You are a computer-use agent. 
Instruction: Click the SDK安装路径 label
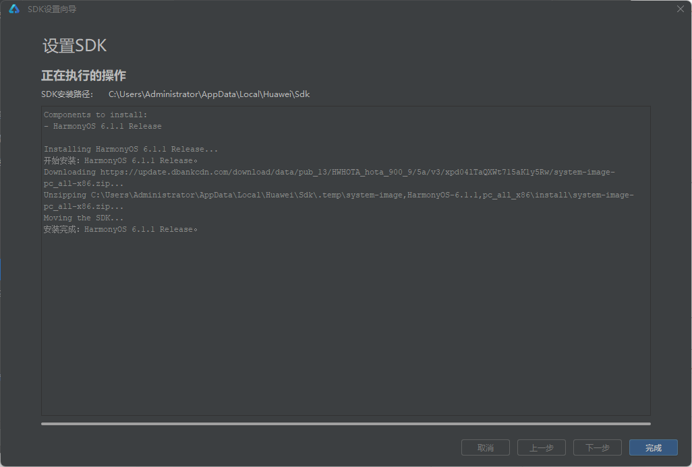67,94
